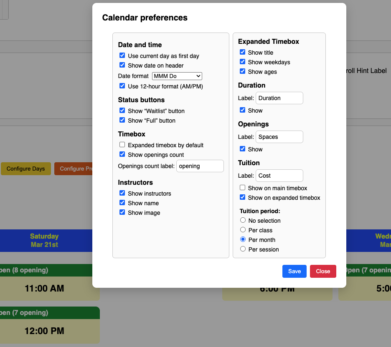Save the calendar preferences
The image size is (391, 347).
[x=295, y=271]
